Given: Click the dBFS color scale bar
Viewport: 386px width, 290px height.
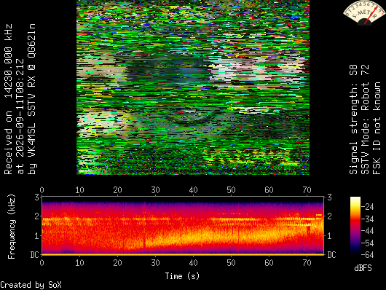Looking at the screenshot, I should click(355, 225).
